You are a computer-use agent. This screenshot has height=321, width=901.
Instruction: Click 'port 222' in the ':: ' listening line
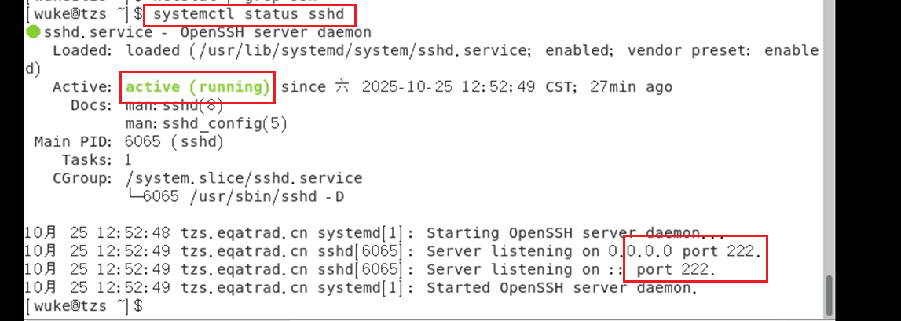676,269
